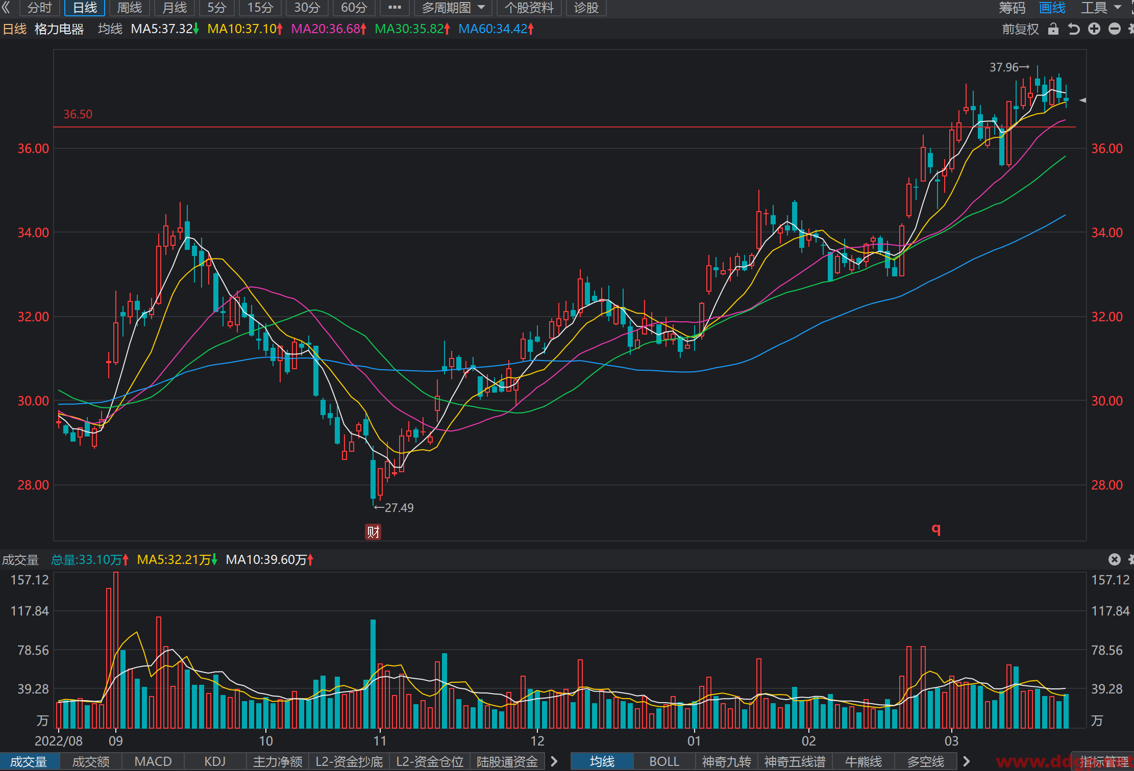Select the BOLL overlay indicator tab

tap(664, 761)
